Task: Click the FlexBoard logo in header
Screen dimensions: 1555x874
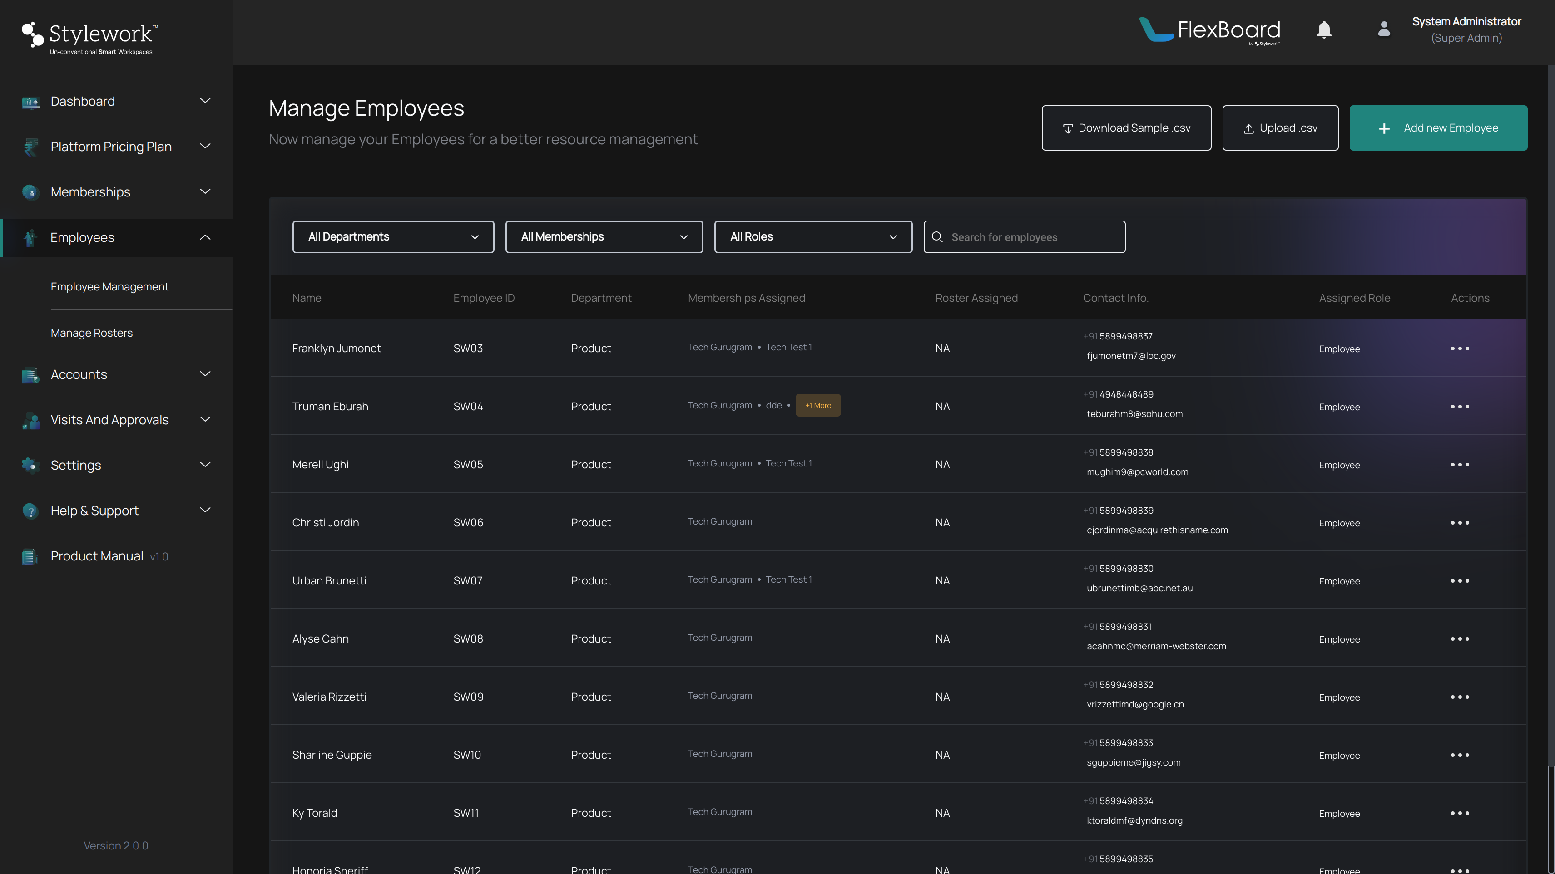Action: coord(1210,31)
